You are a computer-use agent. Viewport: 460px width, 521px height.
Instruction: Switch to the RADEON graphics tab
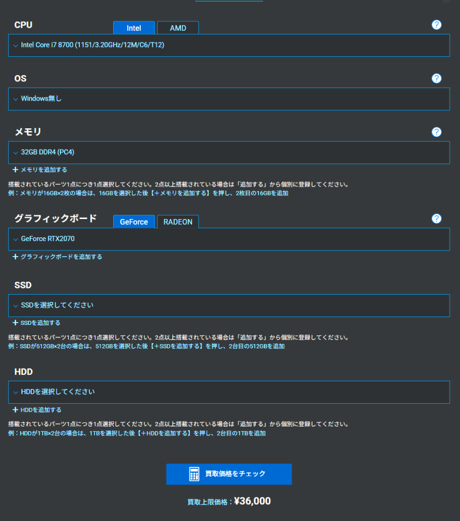178,222
